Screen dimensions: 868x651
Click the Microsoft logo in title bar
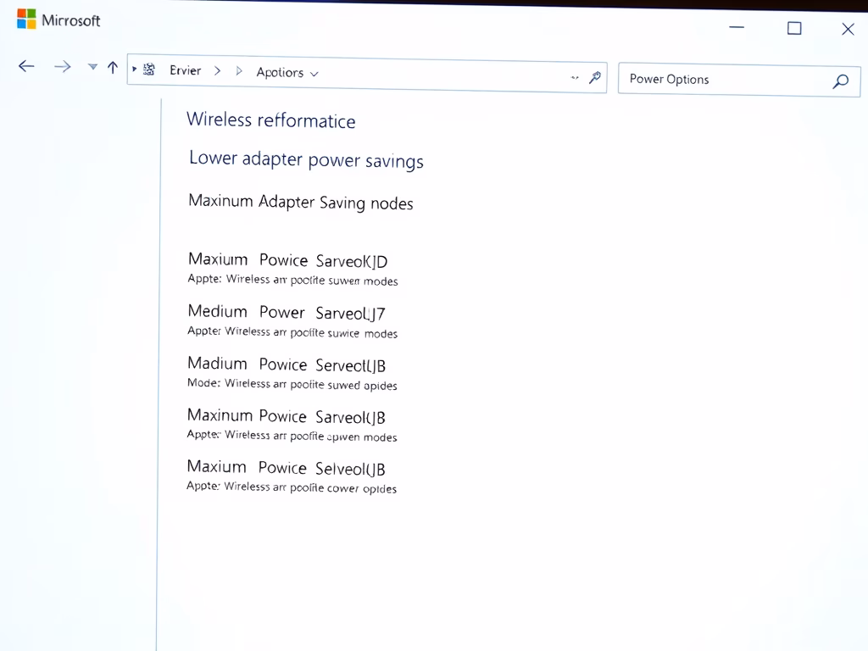[x=26, y=19]
